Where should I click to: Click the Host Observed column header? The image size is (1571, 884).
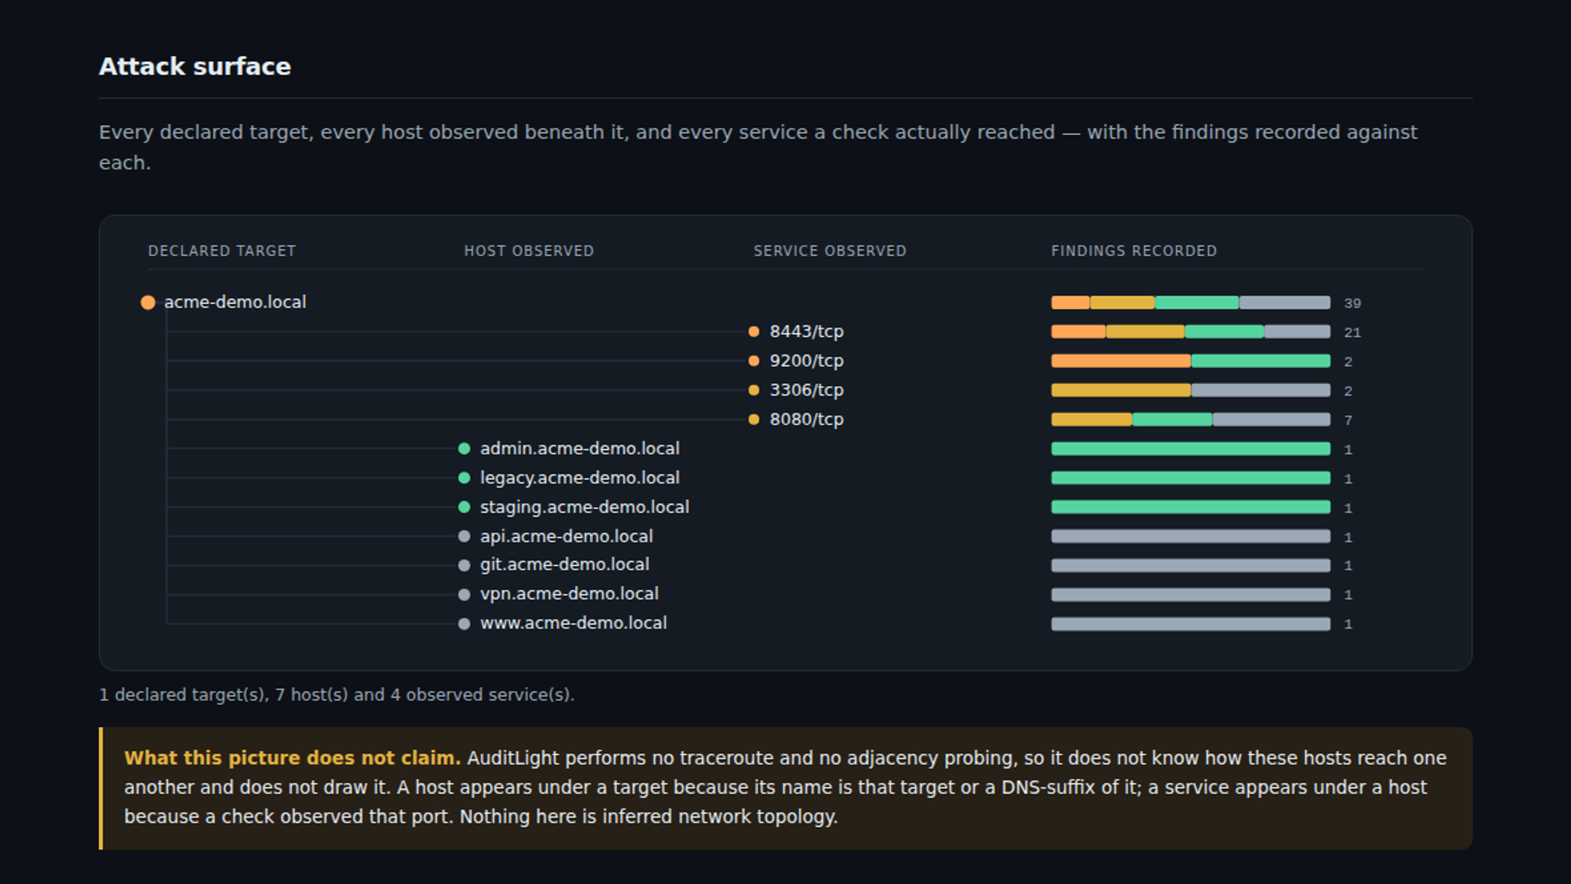point(529,251)
